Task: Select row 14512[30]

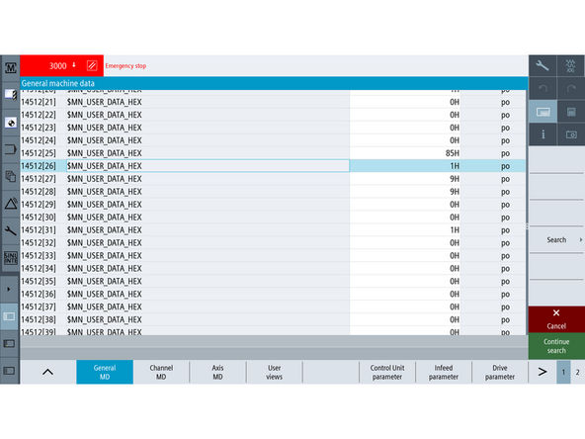Action: point(273,218)
